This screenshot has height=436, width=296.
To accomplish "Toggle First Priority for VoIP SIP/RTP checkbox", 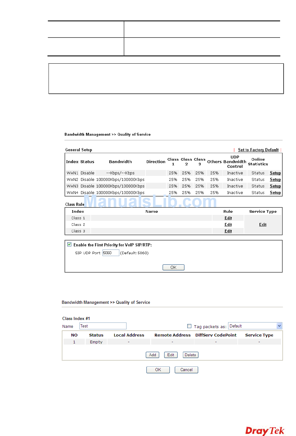I will point(69,245).
